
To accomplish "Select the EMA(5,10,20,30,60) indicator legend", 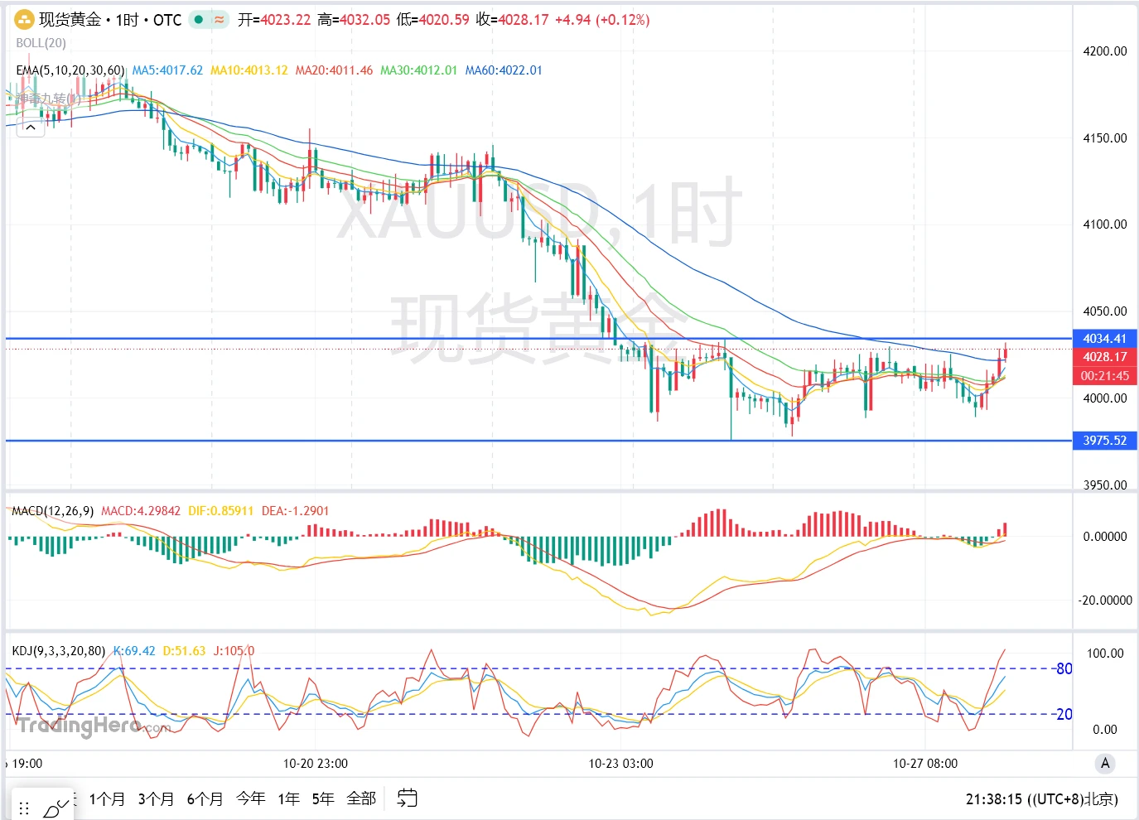I will tap(70, 70).
